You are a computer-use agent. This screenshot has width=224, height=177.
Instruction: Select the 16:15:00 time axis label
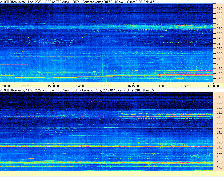click(133, 86)
